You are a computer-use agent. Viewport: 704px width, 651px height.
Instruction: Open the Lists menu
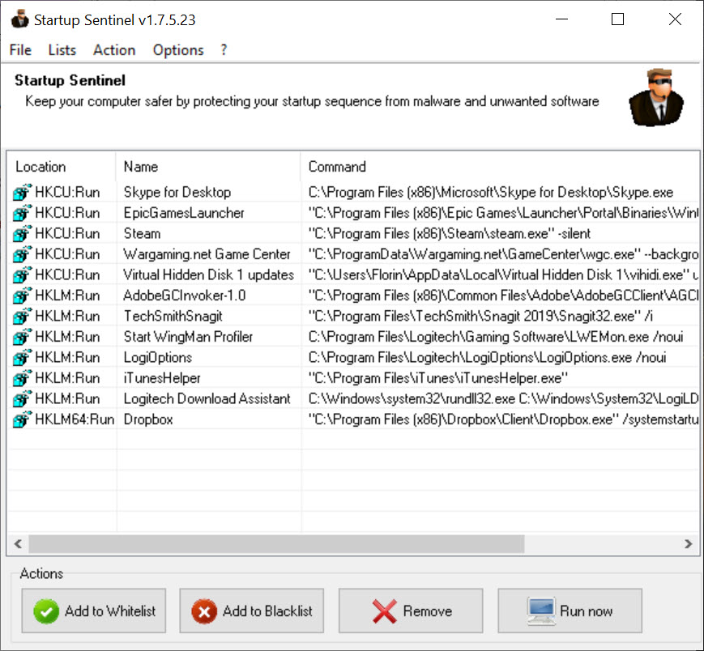[x=62, y=50]
